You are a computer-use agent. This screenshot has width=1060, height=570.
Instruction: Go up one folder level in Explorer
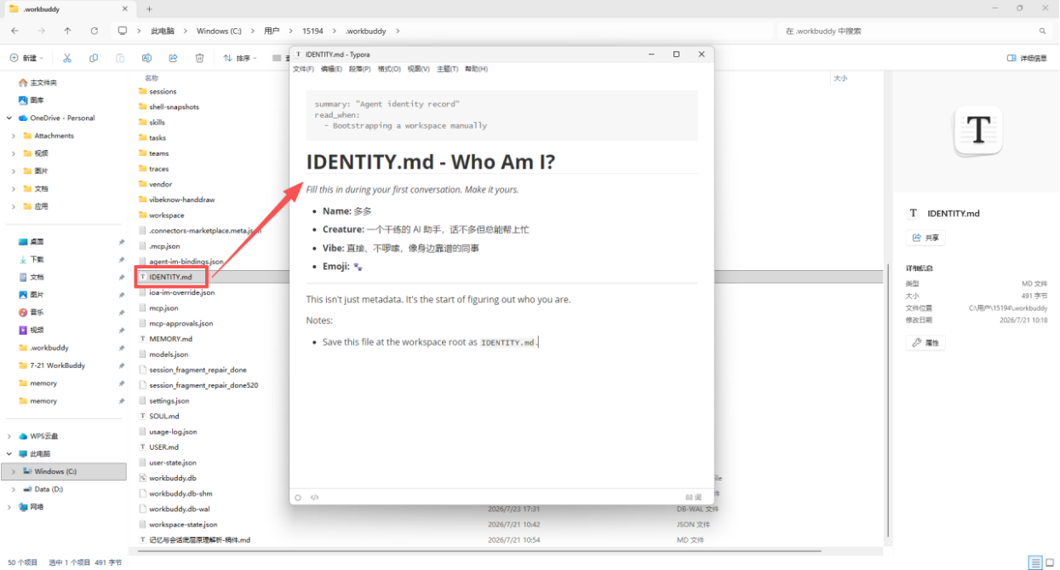point(67,31)
